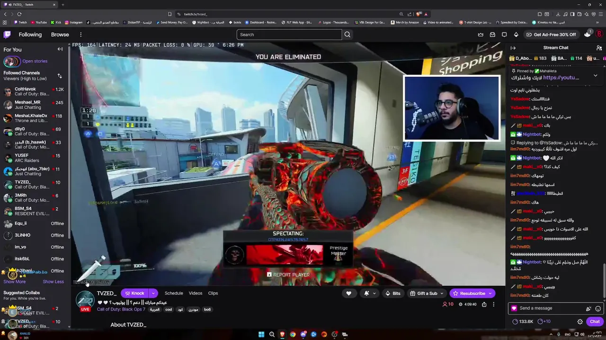Click into the Twitch search field
Screen dimensions: 606x340
289,34
